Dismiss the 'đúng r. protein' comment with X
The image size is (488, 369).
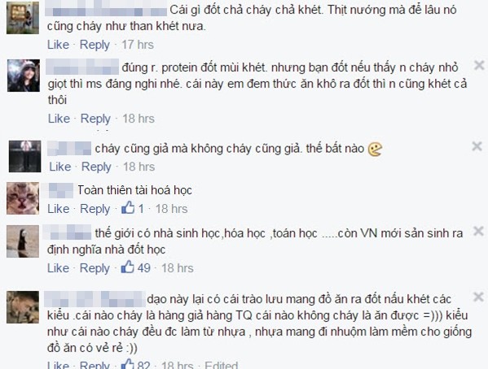point(479,65)
